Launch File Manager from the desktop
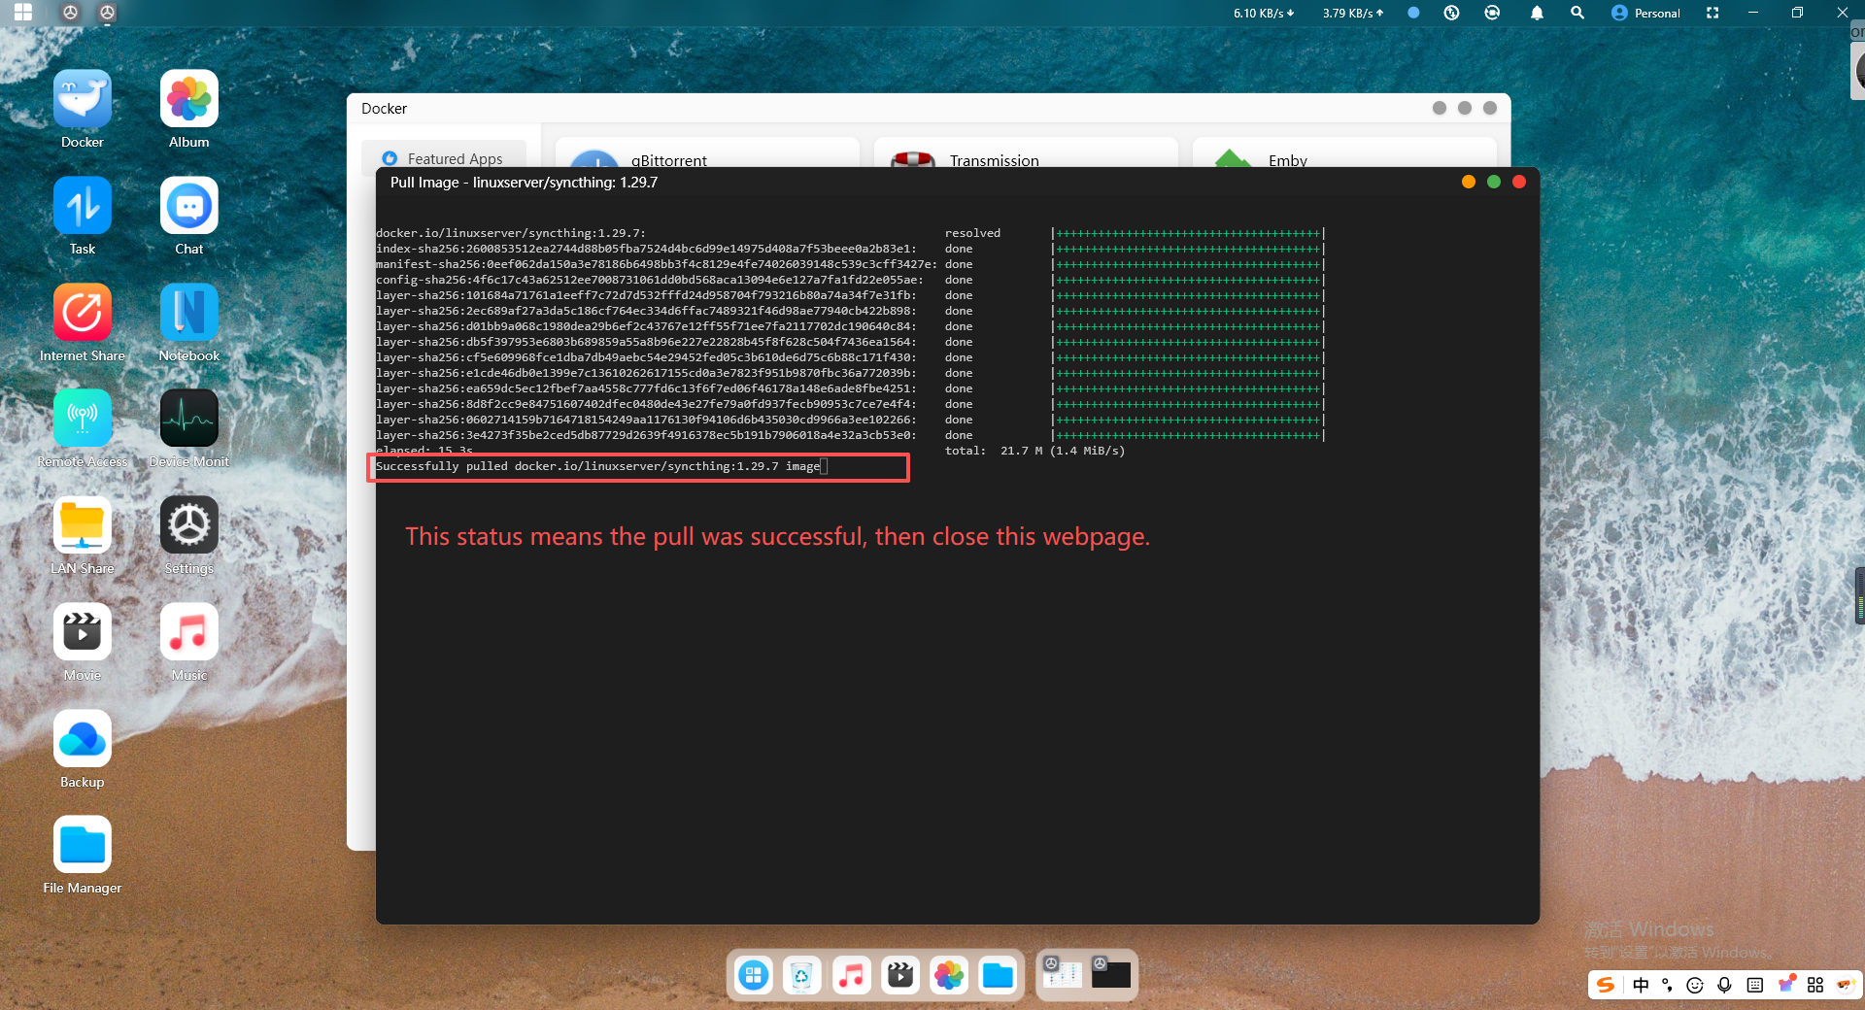 (x=83, y=845)
